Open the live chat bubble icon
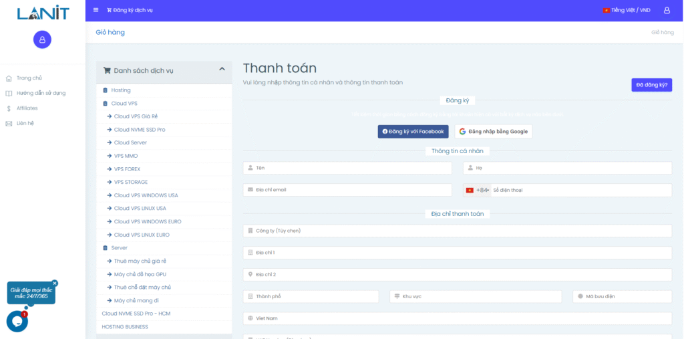This screenshot has width=684, height=339. pos(17,322)
